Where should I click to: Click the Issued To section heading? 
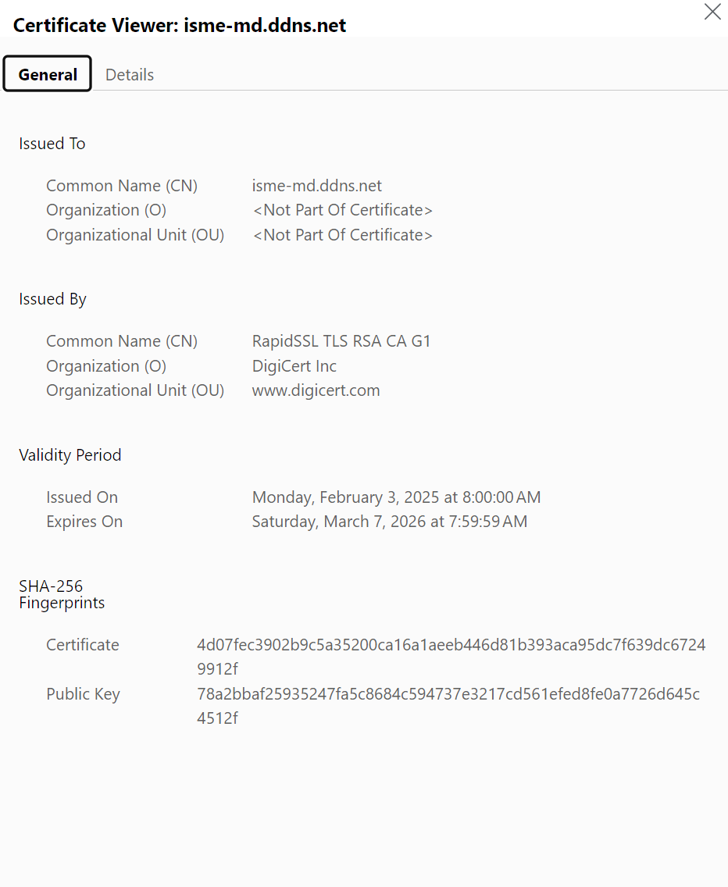point(52,144)
